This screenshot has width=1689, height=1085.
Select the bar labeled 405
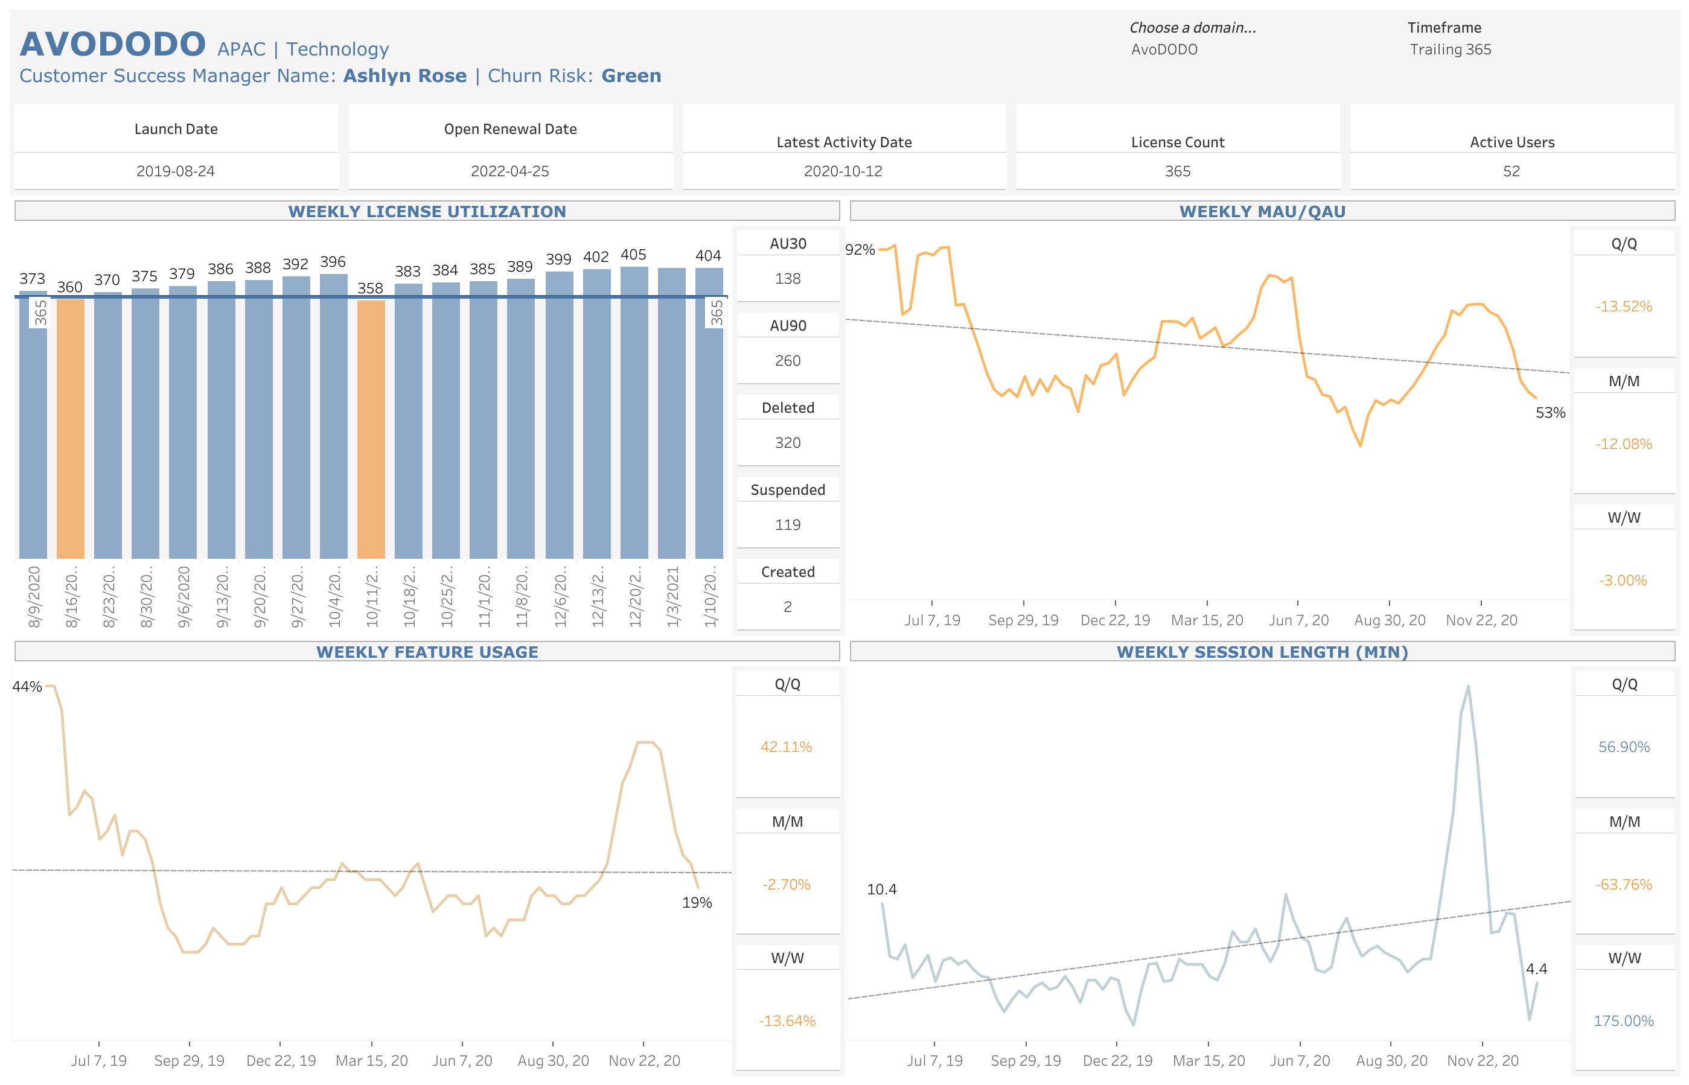tap(634, 412)
